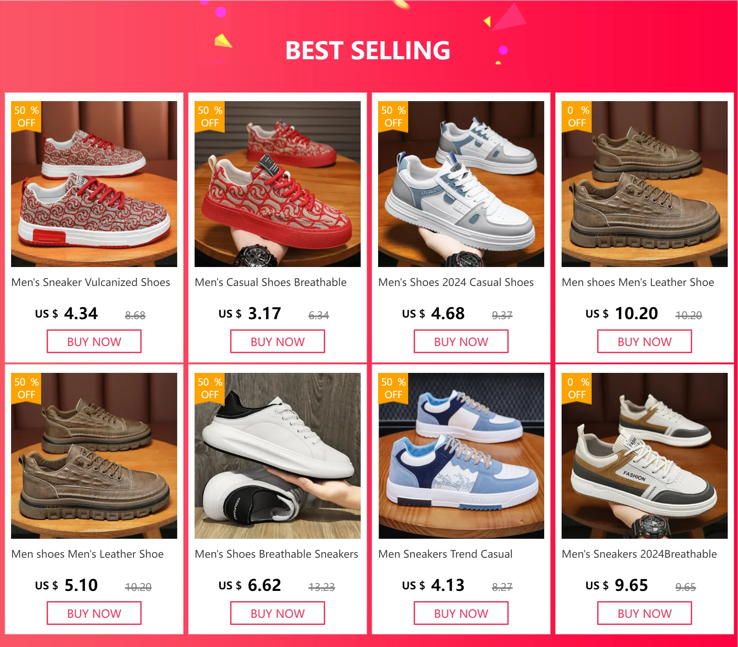Click BUY NOW for the 3.17 casual shoes
This screenshot has height=647, width=738.
278,342
